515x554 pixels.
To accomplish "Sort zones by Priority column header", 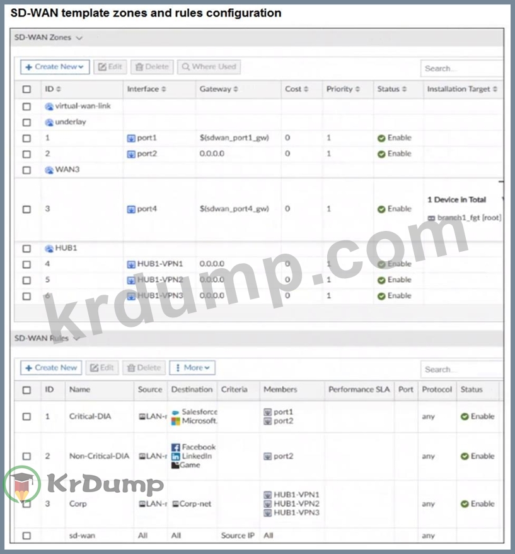I will point(343,90).
